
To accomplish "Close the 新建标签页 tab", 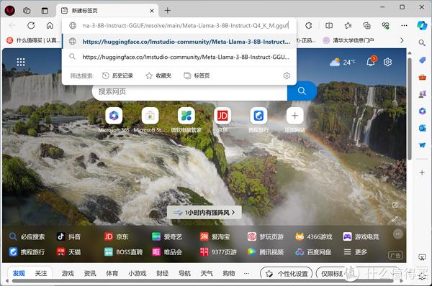I will tap(152, 11).
